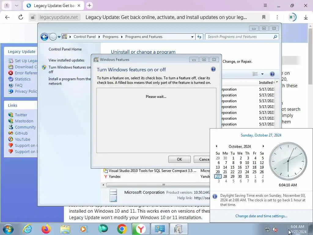The height and width of the screenshot is (235, 313).
Task: Open View installed updates link
Action: (x=66, y=60)
